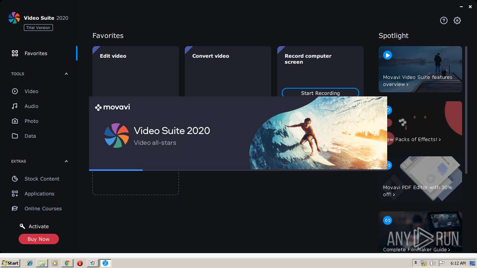Click the Activate link
The image size is (477, 268).
click(39, 226)
